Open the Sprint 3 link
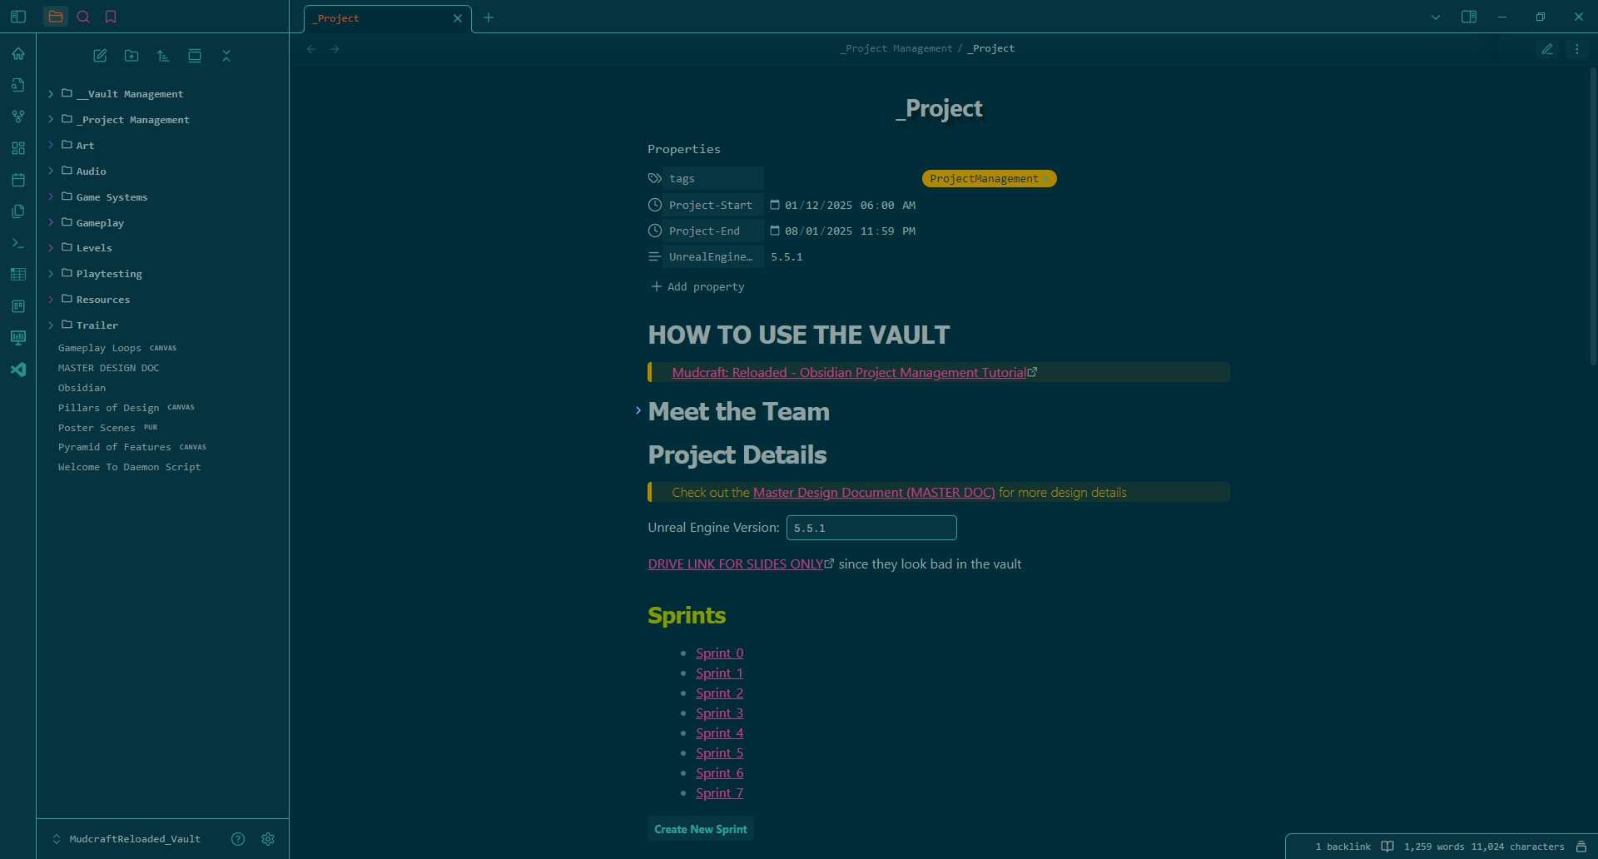Screen dimensions: 1598x859 coord(719,713)
